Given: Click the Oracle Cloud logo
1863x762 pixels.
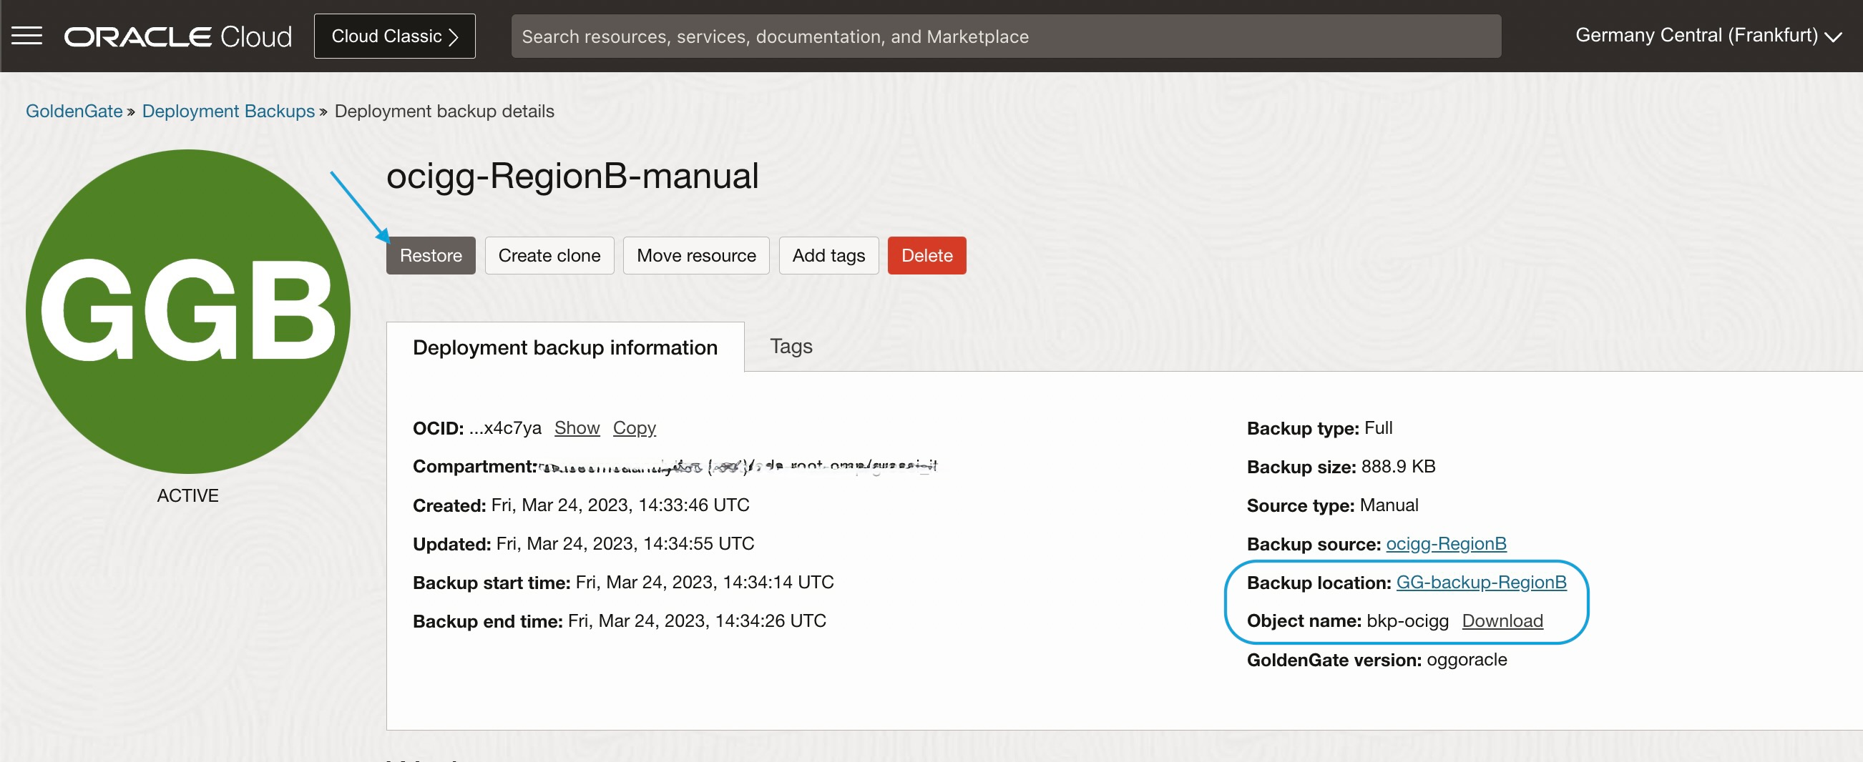Looking at the screenshot, I should click(178, 36).
